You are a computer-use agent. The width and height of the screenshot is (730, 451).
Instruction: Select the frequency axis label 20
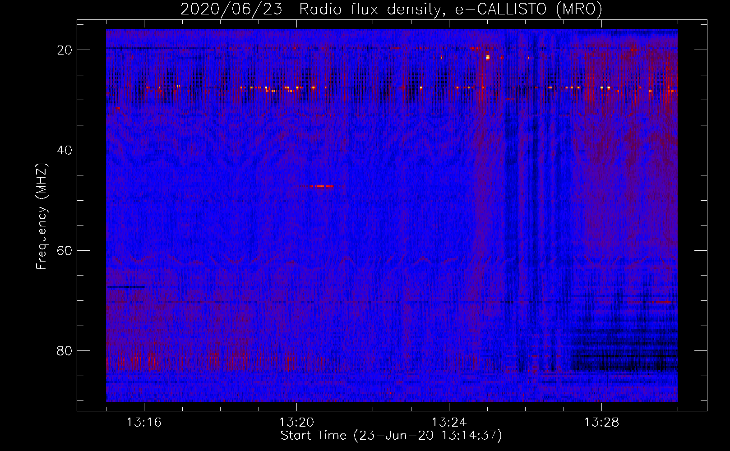click(x=65, y=50)
